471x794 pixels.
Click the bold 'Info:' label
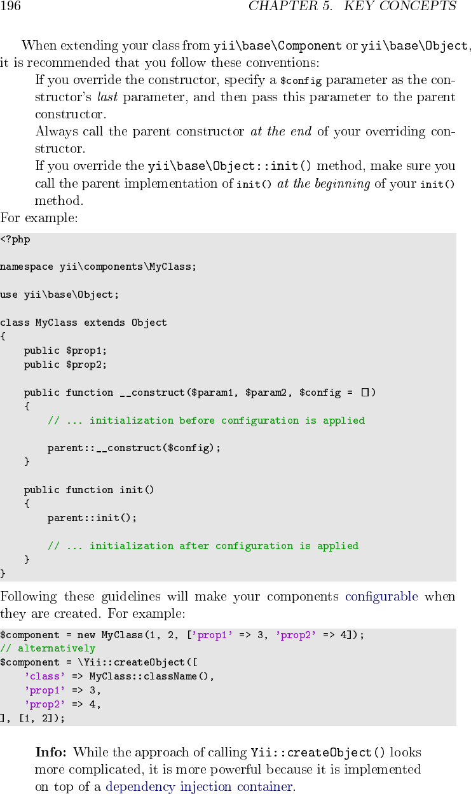coord(51,752)
